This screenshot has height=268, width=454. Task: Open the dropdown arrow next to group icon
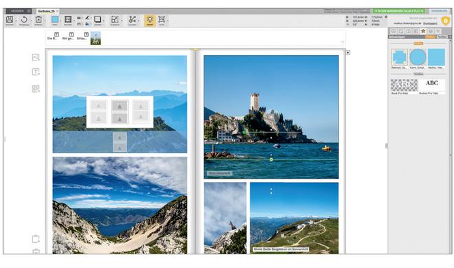(121, 21)
